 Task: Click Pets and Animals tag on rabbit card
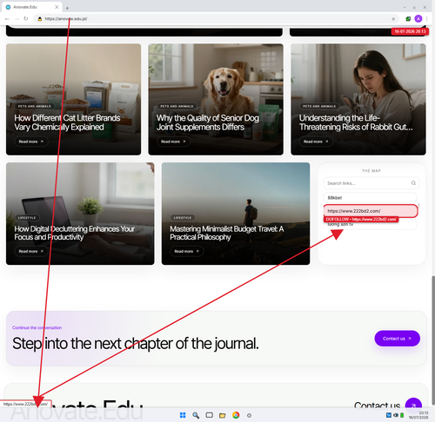click(319, 106)
